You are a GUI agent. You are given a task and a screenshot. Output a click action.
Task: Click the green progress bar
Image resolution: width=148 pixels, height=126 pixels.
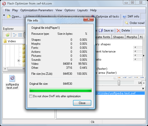click(60, 90)
